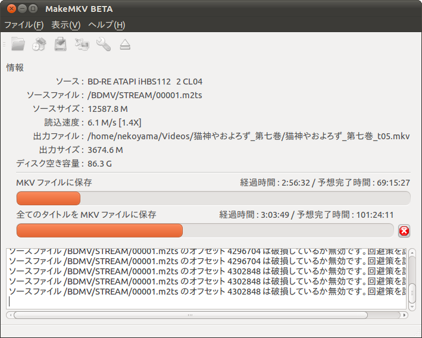Maximize the MakeMKV BETA window
This screenshot has width=422, height=338.
click(33, 8)
